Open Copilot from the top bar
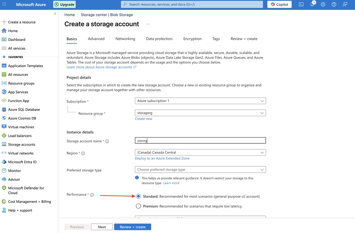This screenshot has width=355, height=233. click(x=280, y=4)
